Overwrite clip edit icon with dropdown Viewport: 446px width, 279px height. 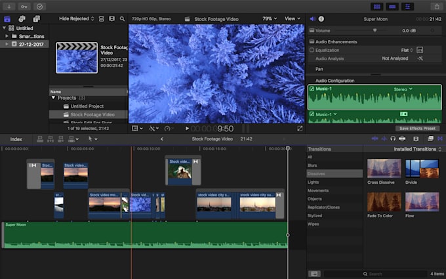[73, 139]
